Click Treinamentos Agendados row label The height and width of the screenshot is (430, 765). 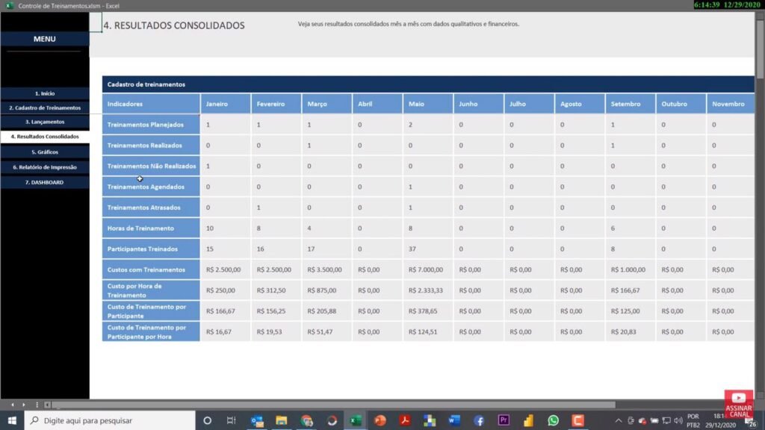(x=151, y=187)
